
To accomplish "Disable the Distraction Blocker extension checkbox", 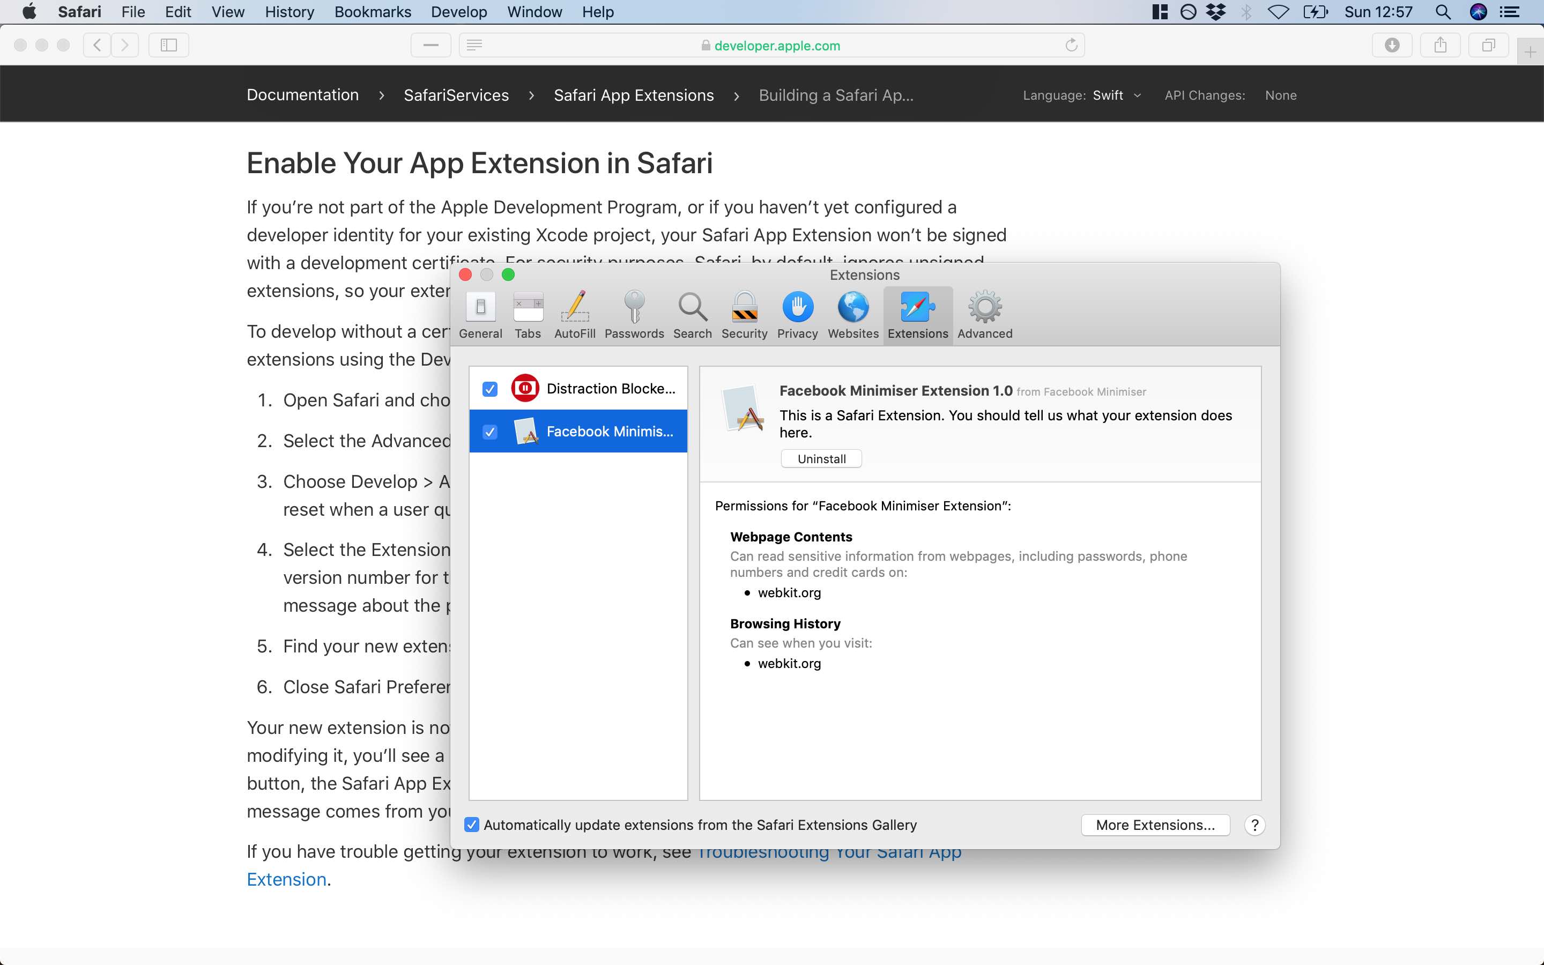I will pyautogui.click(x=490, y=389).
